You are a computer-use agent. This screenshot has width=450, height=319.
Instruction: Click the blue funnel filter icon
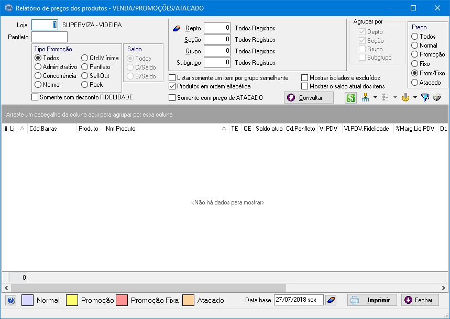click(x=425, y=98)
